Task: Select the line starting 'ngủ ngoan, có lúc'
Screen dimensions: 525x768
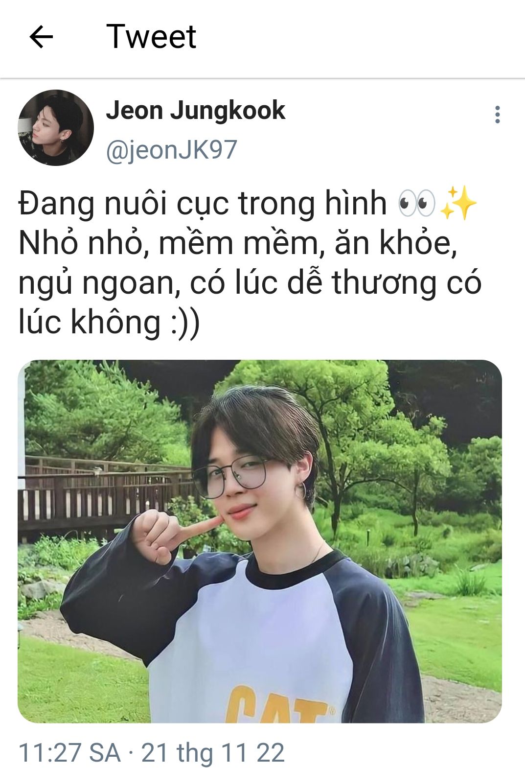Action: point(250,283)
